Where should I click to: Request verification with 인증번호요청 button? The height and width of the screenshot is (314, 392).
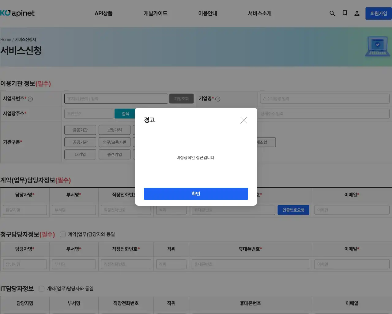point(293,210)
